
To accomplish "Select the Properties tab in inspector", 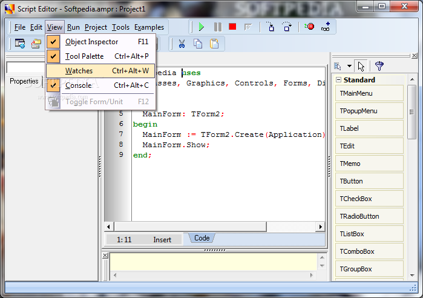I will [24, 81].
